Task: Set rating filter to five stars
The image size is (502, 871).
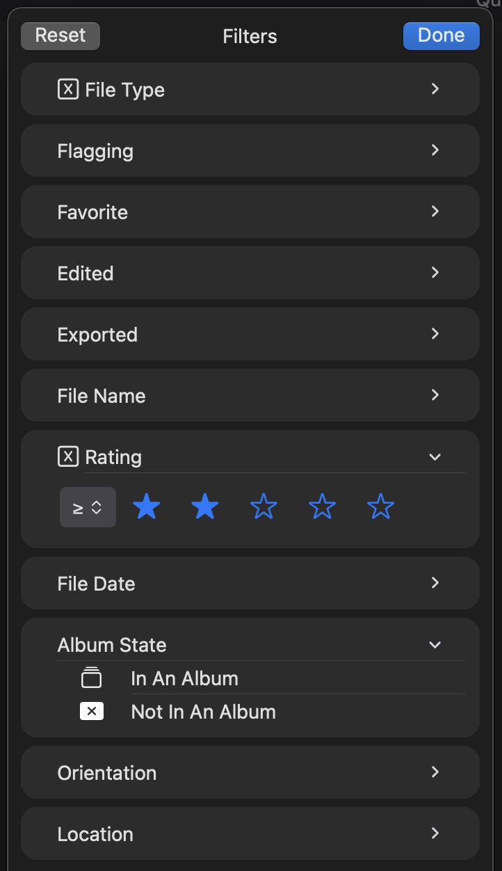Action: pos(380,507)
